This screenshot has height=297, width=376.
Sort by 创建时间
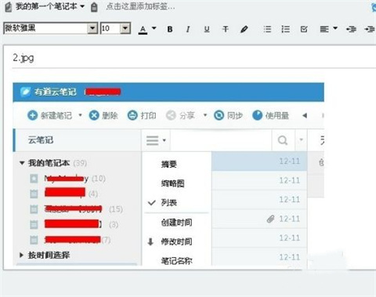(176, 223)
